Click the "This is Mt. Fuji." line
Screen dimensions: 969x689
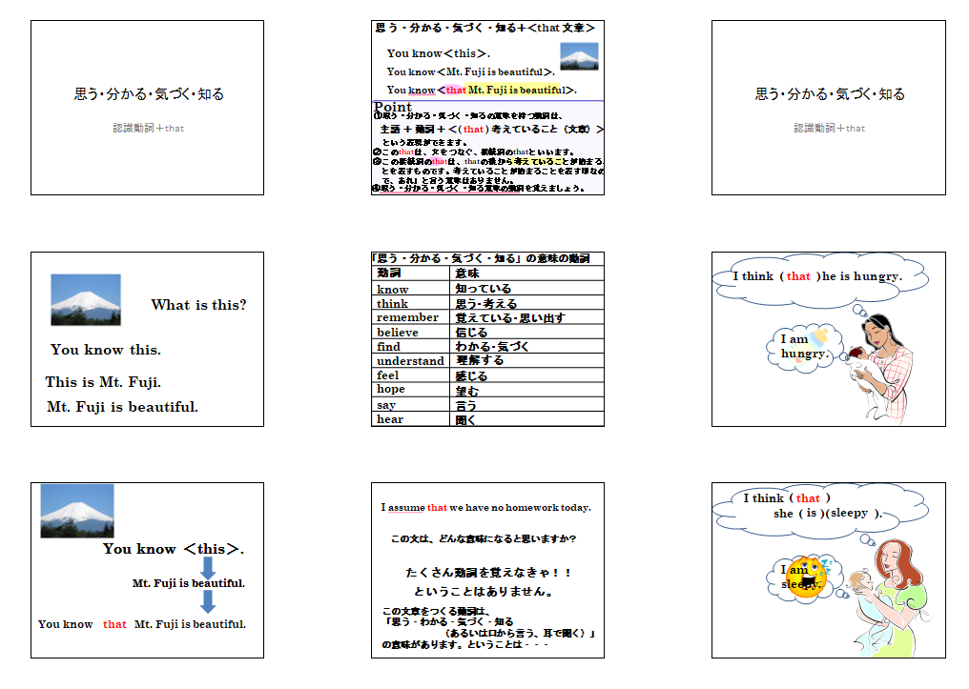pos(103,382)
